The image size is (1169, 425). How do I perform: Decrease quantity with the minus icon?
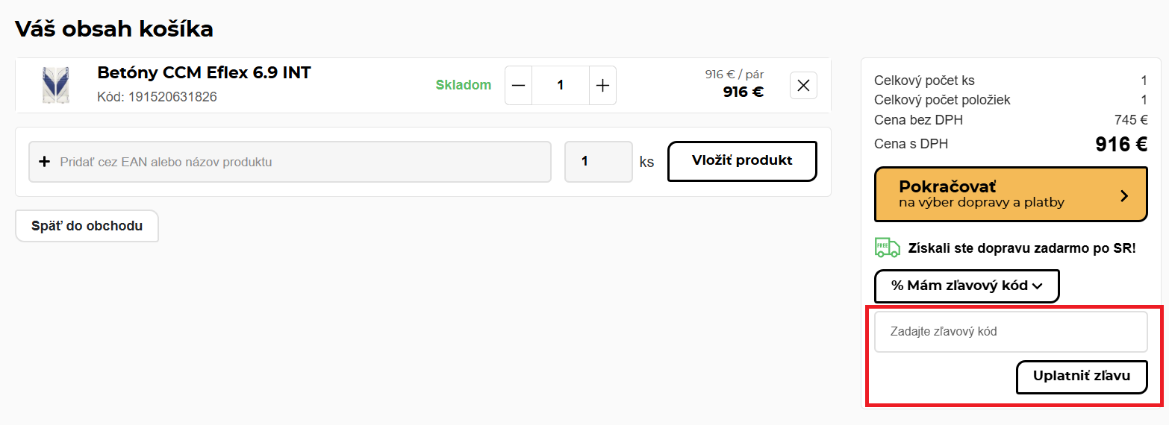click(x=519, y=86)
